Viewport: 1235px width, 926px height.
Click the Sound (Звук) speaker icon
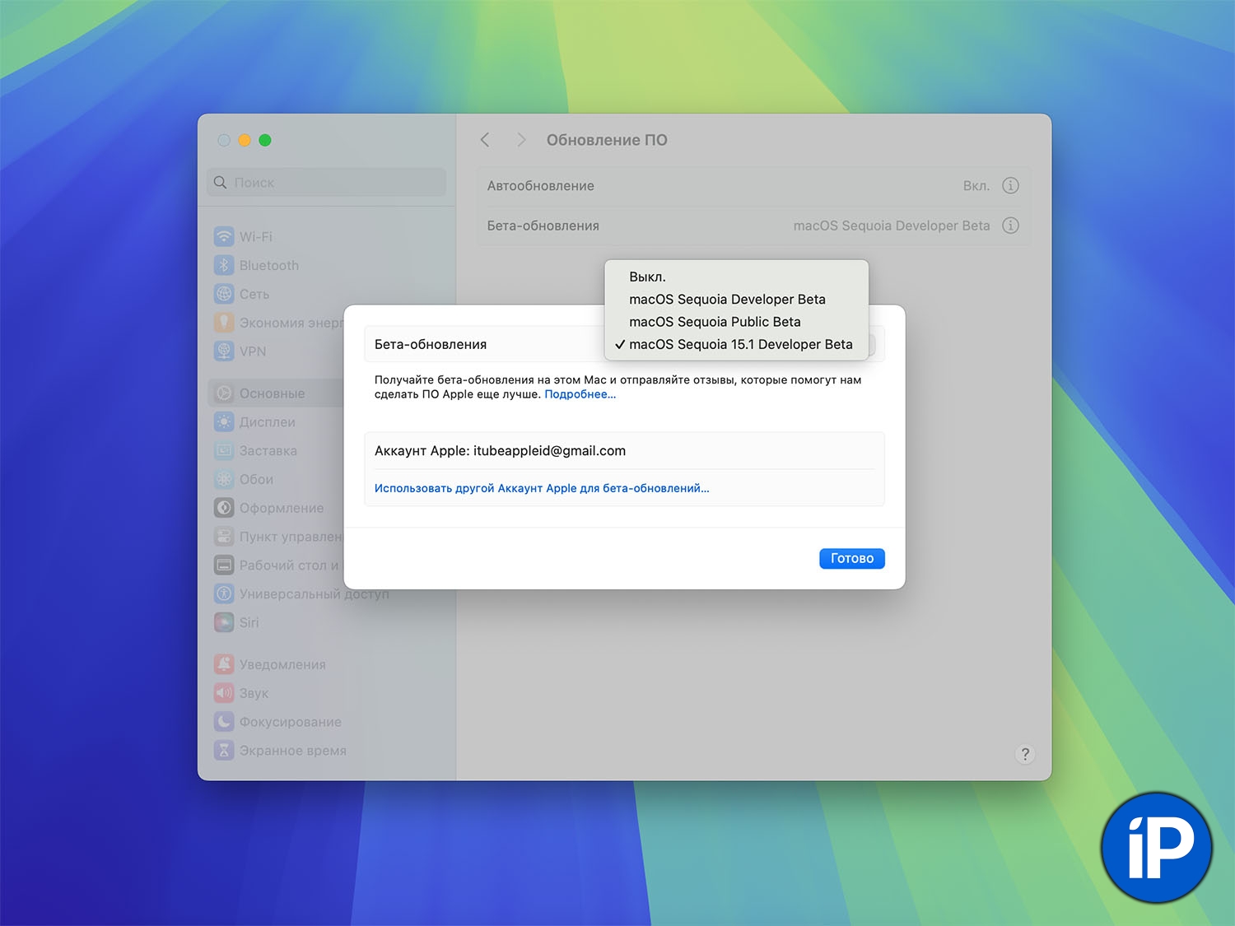(x=224, y=694)
